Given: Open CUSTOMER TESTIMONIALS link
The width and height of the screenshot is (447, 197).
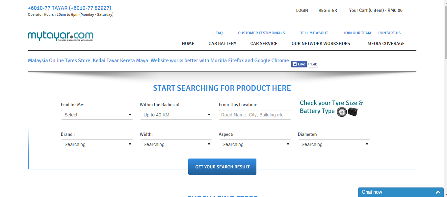Looking at the screenshot, I should point(261,33).
